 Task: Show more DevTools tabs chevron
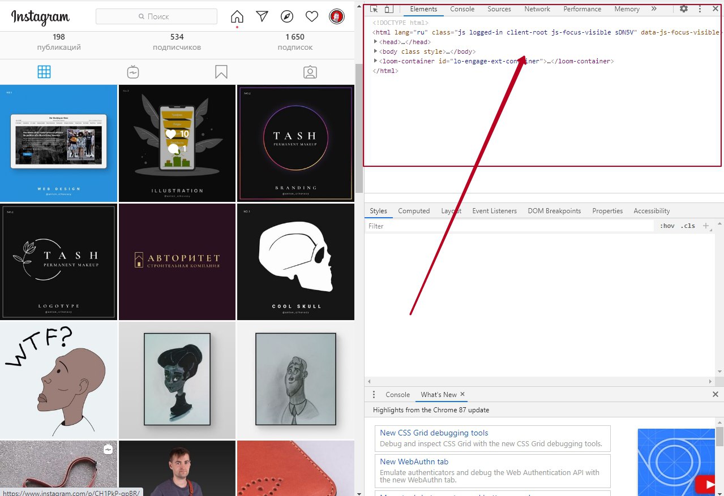click(x=654, y=9)
